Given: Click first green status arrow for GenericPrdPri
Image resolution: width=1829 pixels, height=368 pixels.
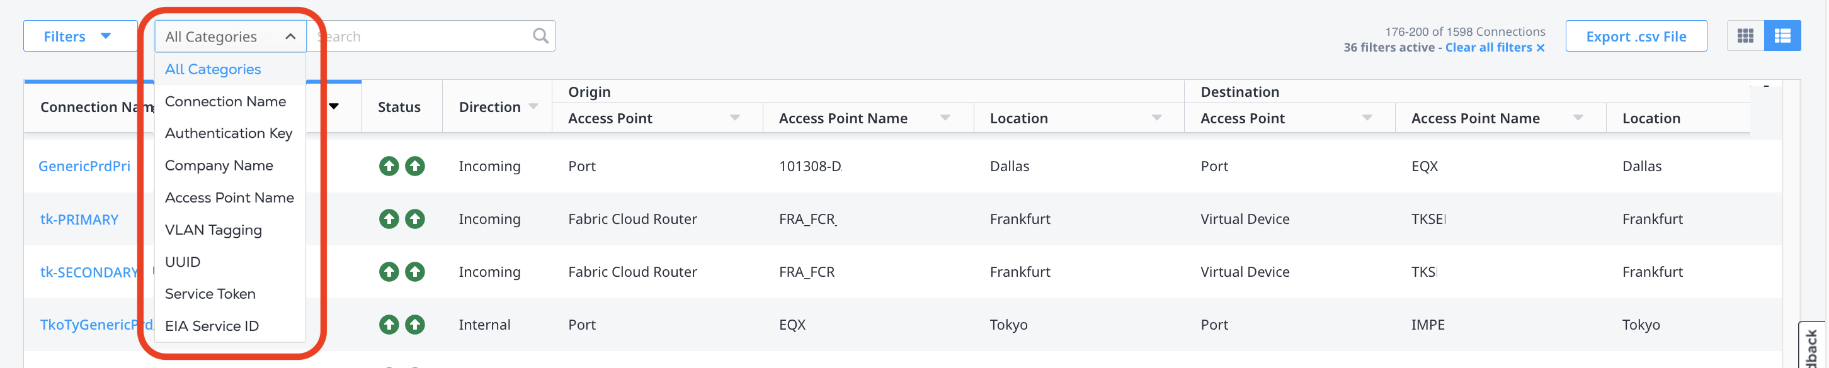Looking at the screenshot, I should point(389,166).
